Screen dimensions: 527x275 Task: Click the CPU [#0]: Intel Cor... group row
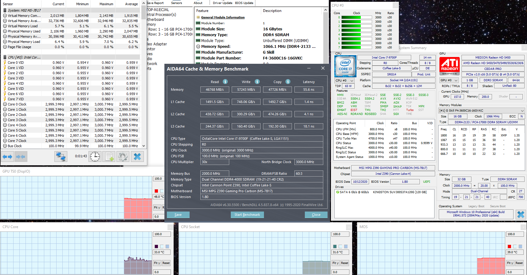(x=71, y=57)
